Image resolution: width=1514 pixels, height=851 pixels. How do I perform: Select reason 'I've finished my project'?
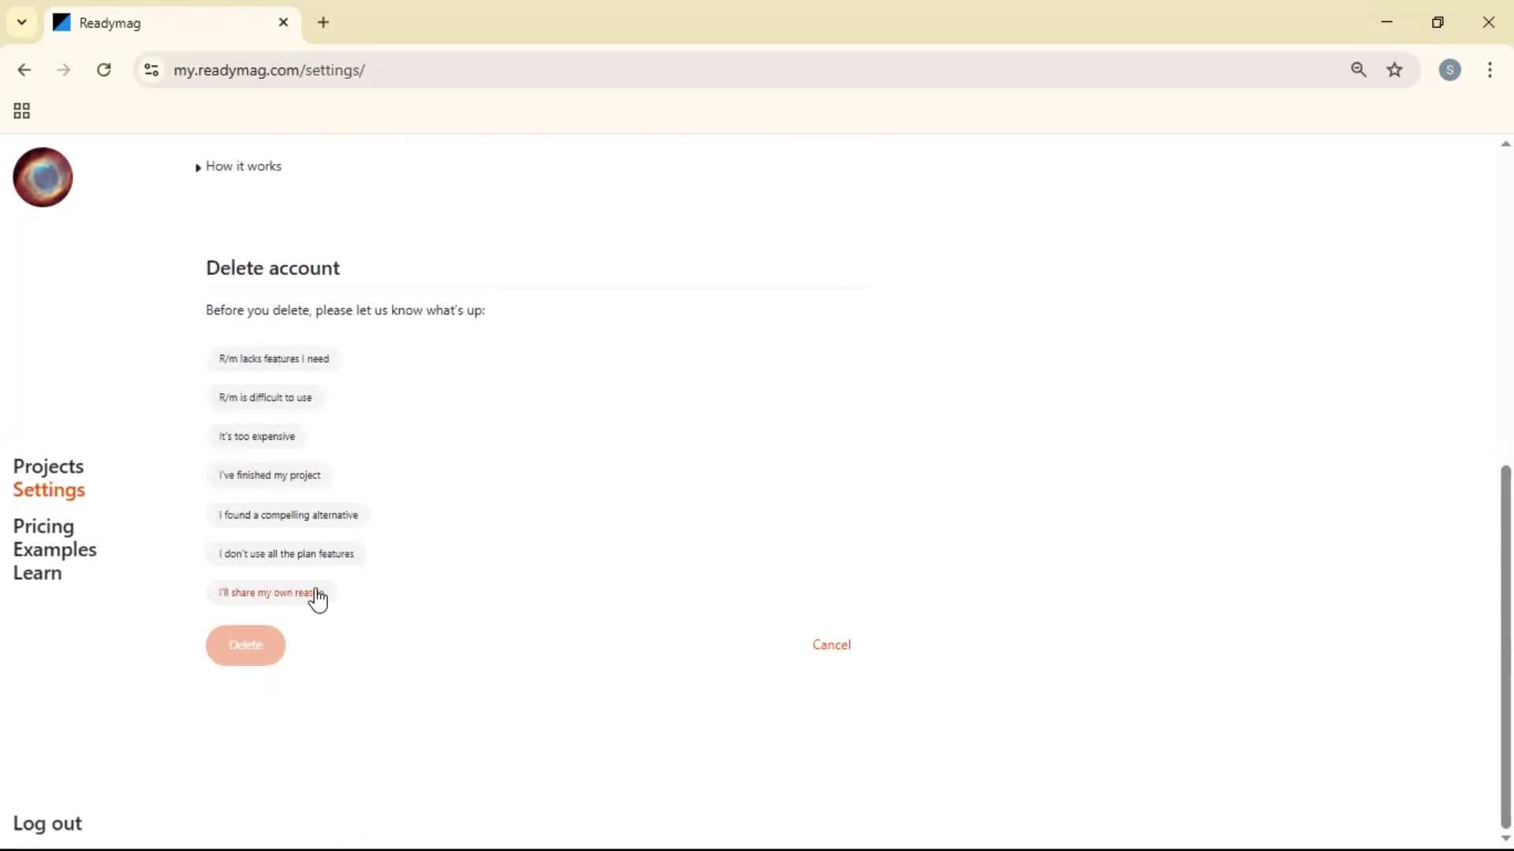point(270,475)
